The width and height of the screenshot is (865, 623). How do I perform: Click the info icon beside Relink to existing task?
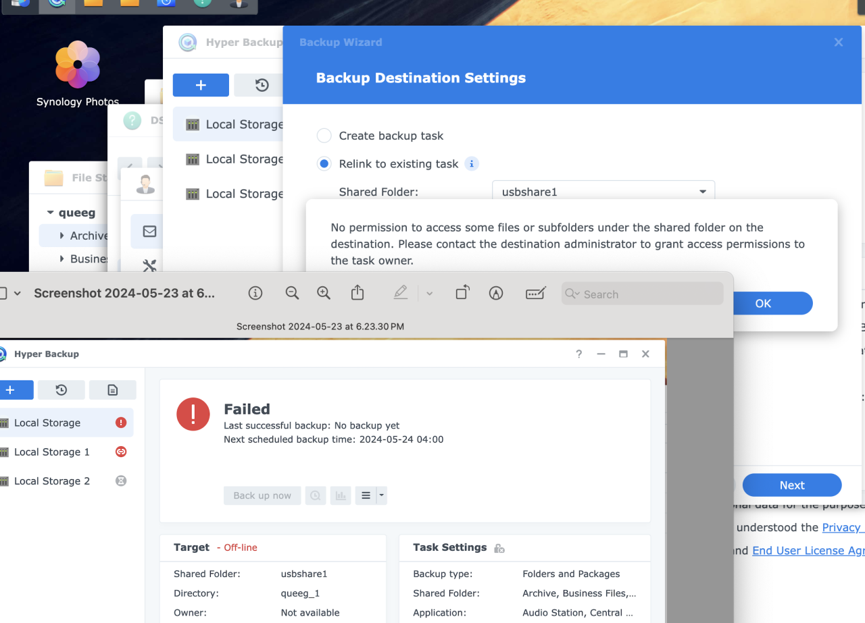(x=472, y=163)
